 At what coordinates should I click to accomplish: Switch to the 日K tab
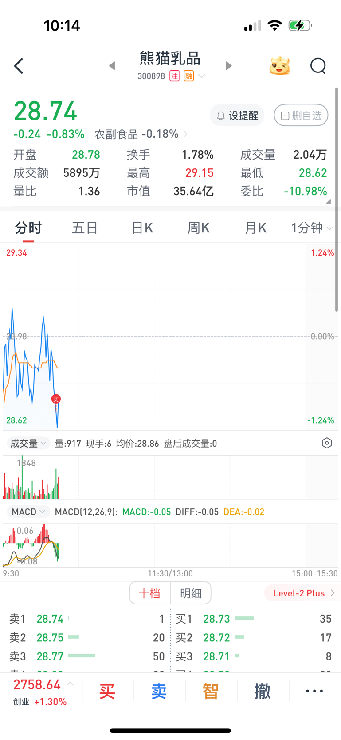(142, 228)
